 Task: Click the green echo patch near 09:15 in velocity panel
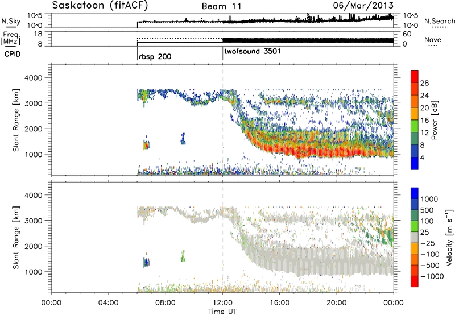click(183, 256)
